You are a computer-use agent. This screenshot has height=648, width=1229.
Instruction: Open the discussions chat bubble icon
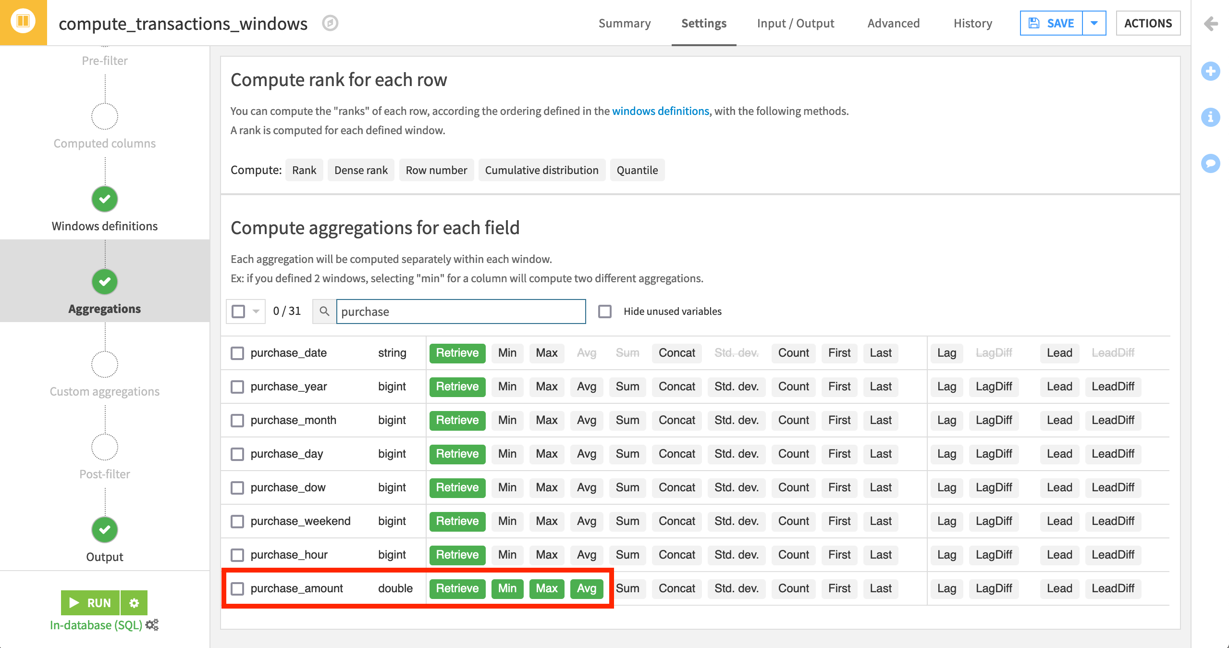1210,163
